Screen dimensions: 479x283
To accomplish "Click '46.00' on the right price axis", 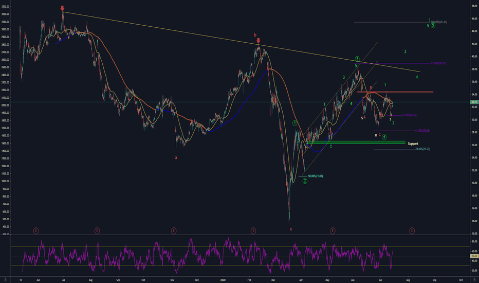I will pyautogui.click(x=474, y=19).
